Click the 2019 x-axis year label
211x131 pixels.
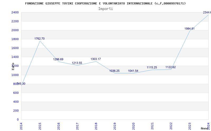click(115, 126)
